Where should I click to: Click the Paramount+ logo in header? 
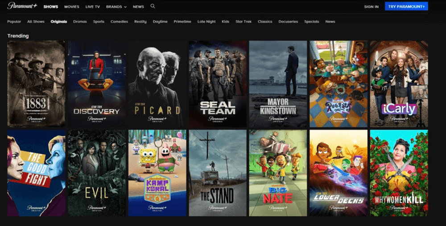click(22, 6)
